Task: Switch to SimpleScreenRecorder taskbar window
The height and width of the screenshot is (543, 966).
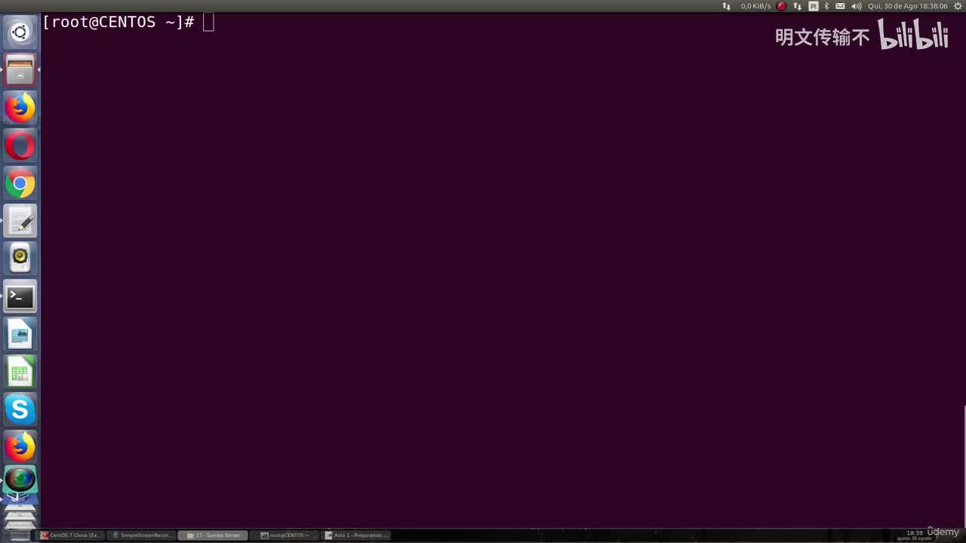Action: click(x=142, y=535)
